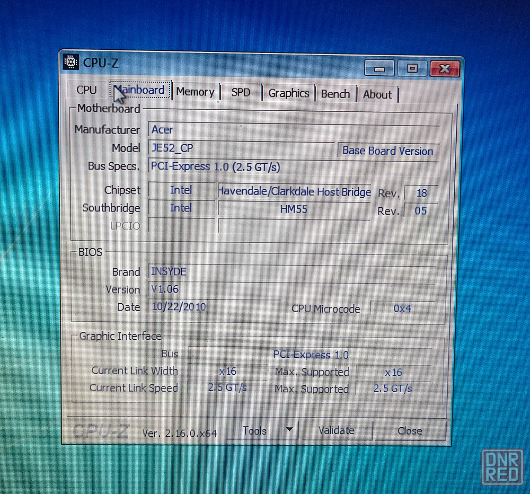Screen dimensions: 530x494
Task: Select the Bus Specs PCI-Express 1.0 value
Action: 294,167
